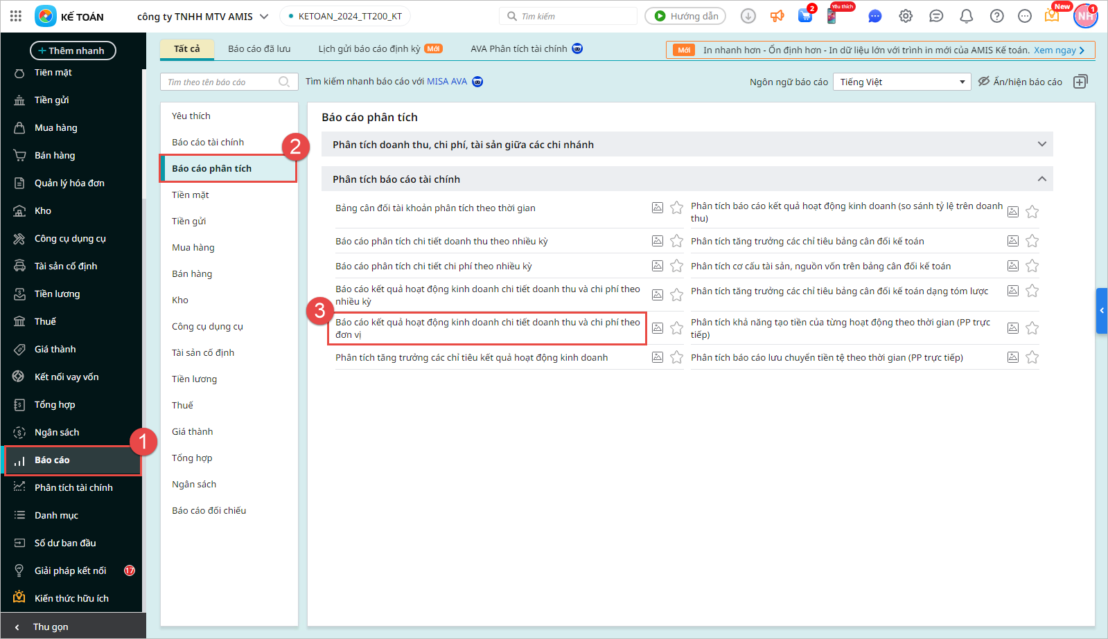
Task: Click the download arrow icon in header
Action: pos(748,16)
